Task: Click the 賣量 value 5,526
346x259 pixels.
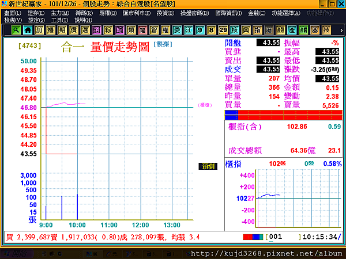Action: 330,105
